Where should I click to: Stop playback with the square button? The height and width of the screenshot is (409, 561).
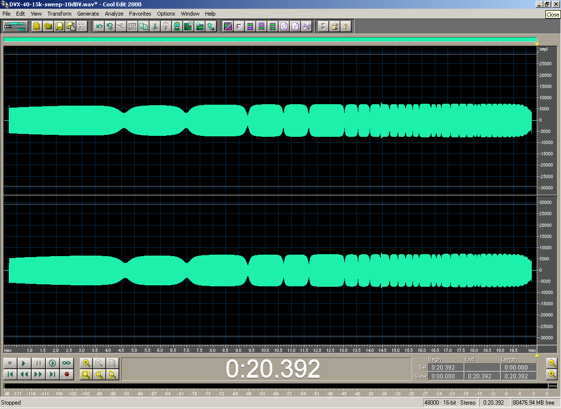pos(10,363)
